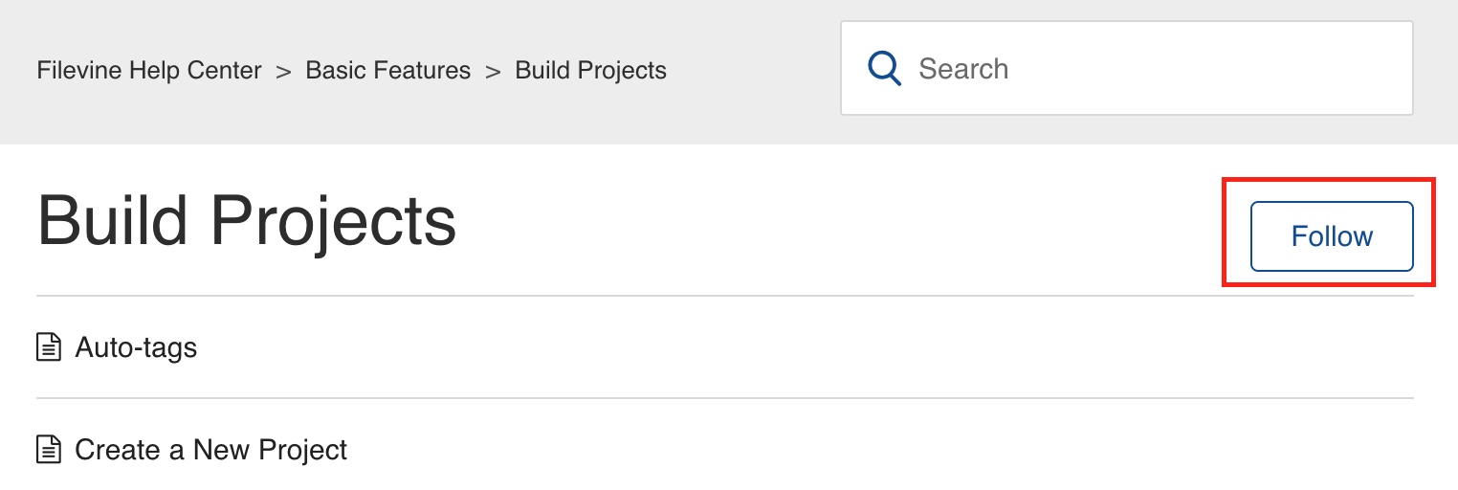
Task: Focus the Search input field
Action: [1148, 69]
